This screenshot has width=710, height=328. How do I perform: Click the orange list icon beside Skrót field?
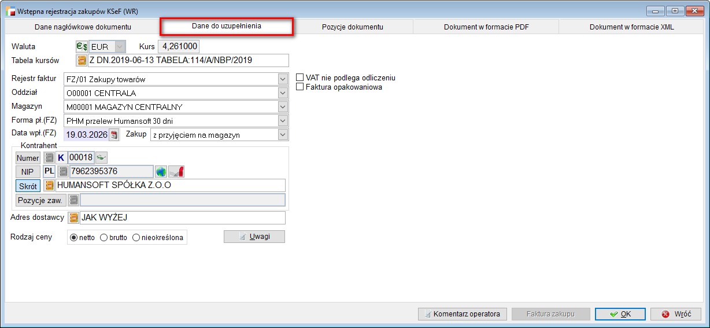[49, 186]
